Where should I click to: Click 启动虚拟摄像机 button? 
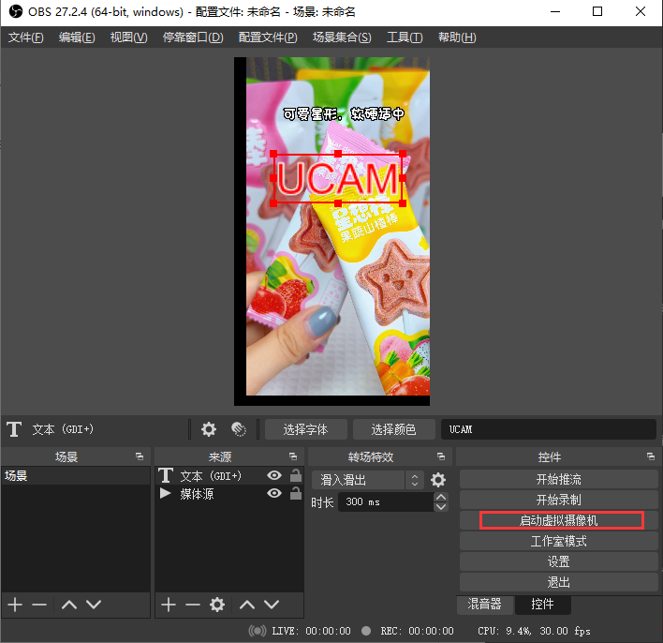tap(558, 520)
